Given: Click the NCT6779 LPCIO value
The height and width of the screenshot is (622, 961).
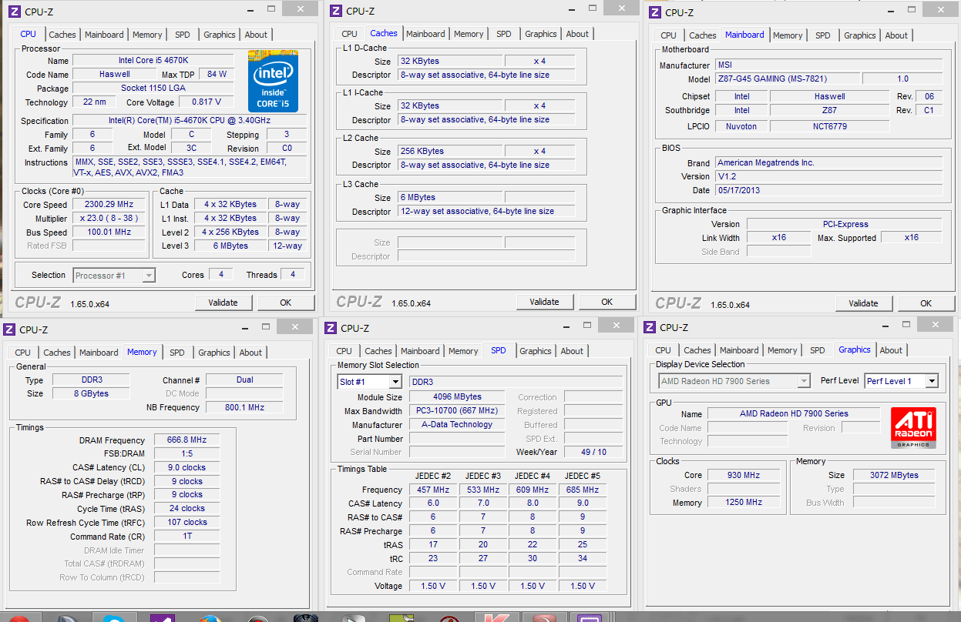Looking at the screenshot, I should click(830, 126).
